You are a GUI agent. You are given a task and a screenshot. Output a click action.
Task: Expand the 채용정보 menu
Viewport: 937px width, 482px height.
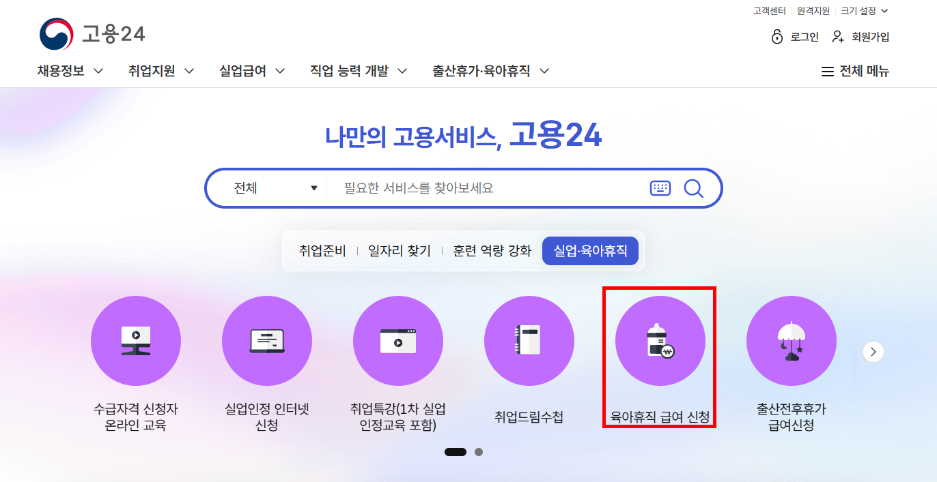[x=70, y=71]
